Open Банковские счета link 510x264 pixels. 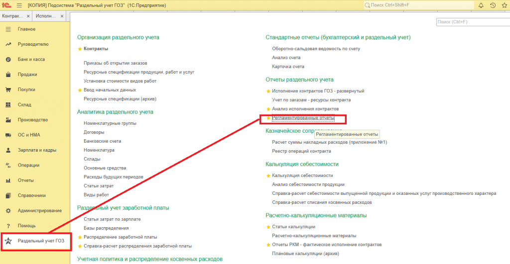[x=102, y=141]
